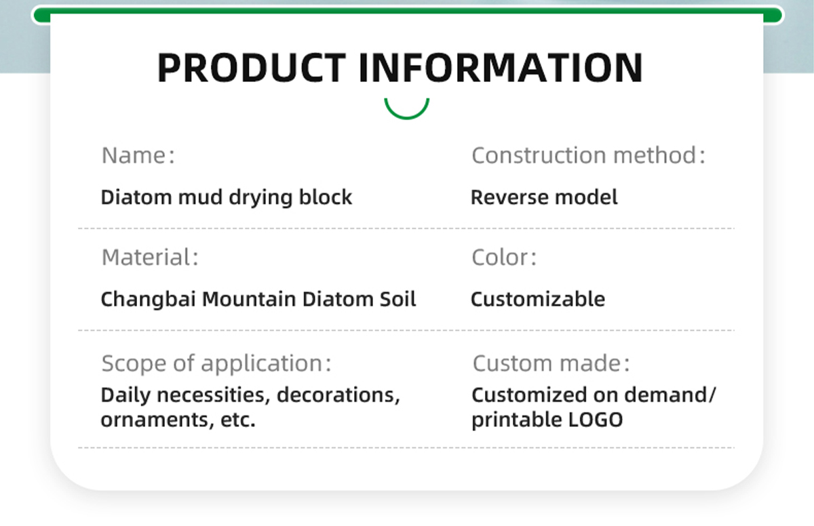Select the "Color:" field label
814x526 pixels.
coord(504,258)
